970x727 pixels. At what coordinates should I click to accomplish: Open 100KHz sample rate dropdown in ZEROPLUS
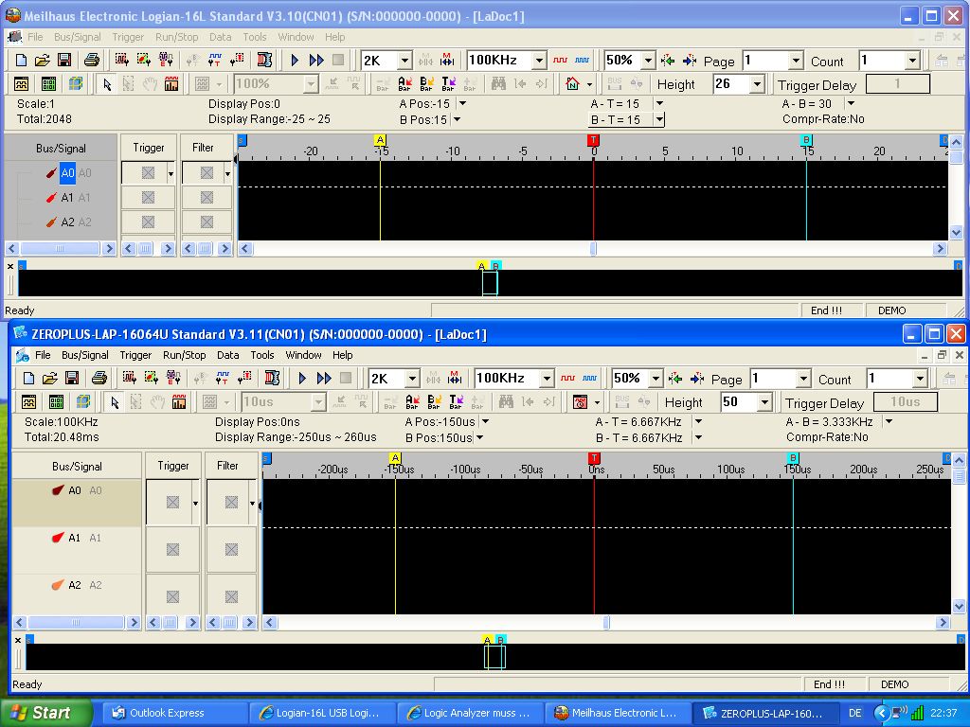[x=547, y=379]
